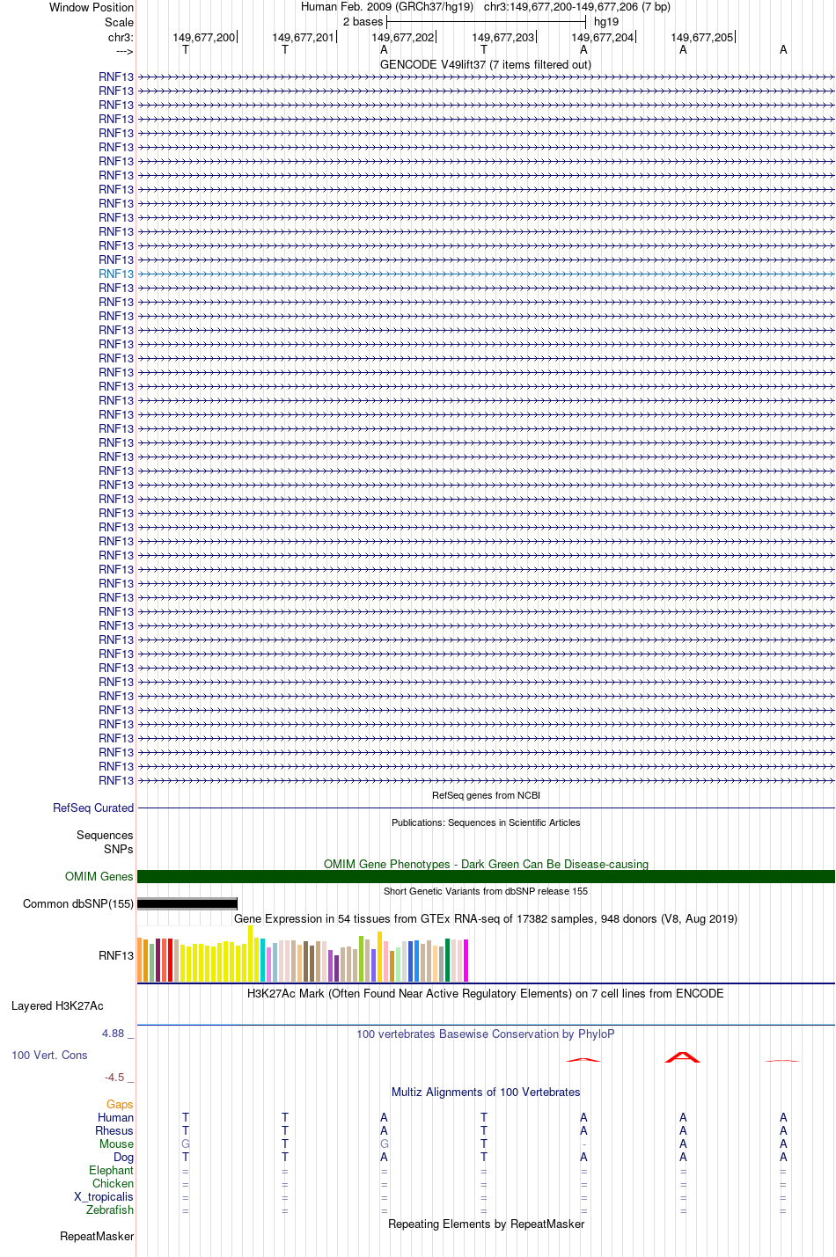This screenshot has height=1257, width=836.
Task: Click the '2 bases' scale bar label
Action: (x=363, y=21)
